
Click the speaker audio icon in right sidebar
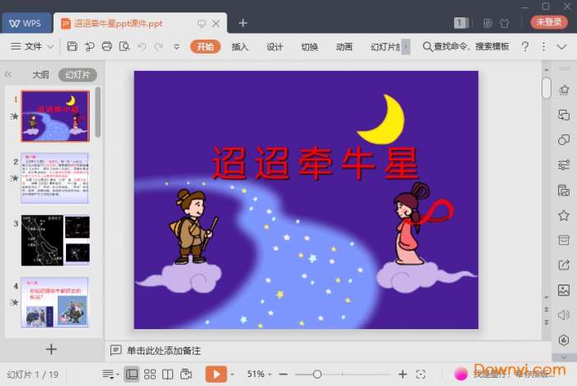click(563, 315)
